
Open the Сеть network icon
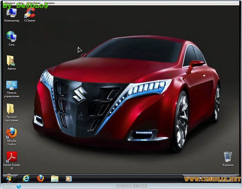coord(11,36)
